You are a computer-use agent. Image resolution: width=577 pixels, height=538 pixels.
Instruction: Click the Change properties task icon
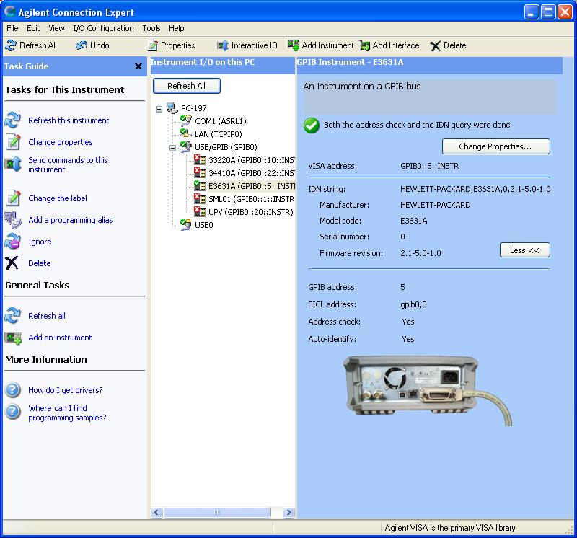coord(13,142)
